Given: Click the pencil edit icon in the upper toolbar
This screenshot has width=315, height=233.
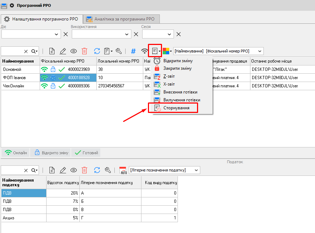Looking at the screenshot, I should (x=63, y=51).
